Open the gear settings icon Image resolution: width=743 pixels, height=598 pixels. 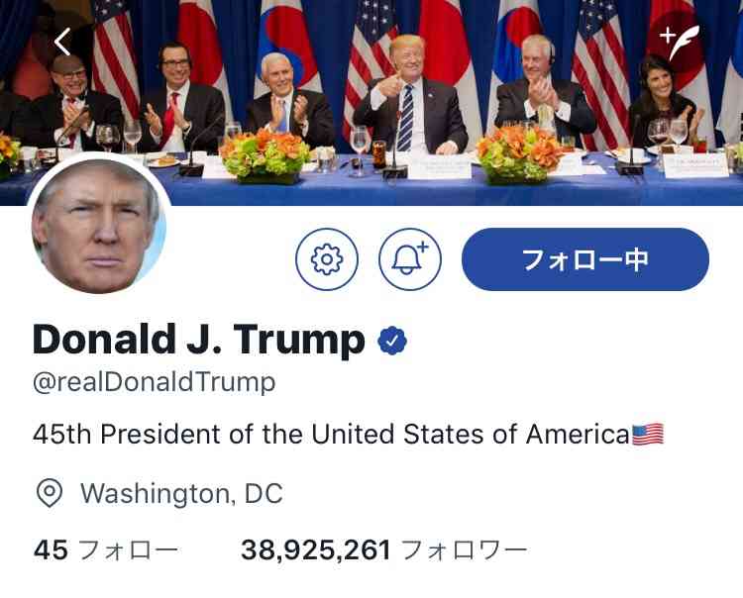point(327,259)
